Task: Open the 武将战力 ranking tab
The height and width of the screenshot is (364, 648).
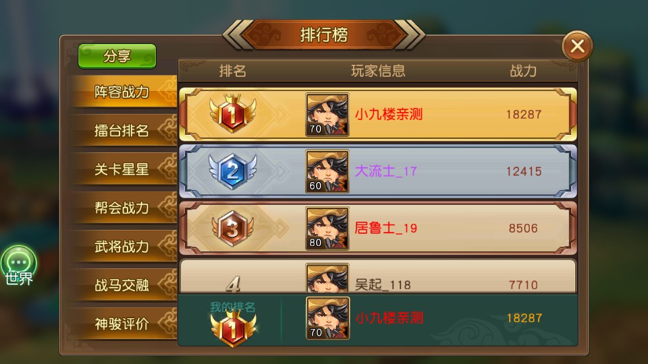Action: point(123,247)
